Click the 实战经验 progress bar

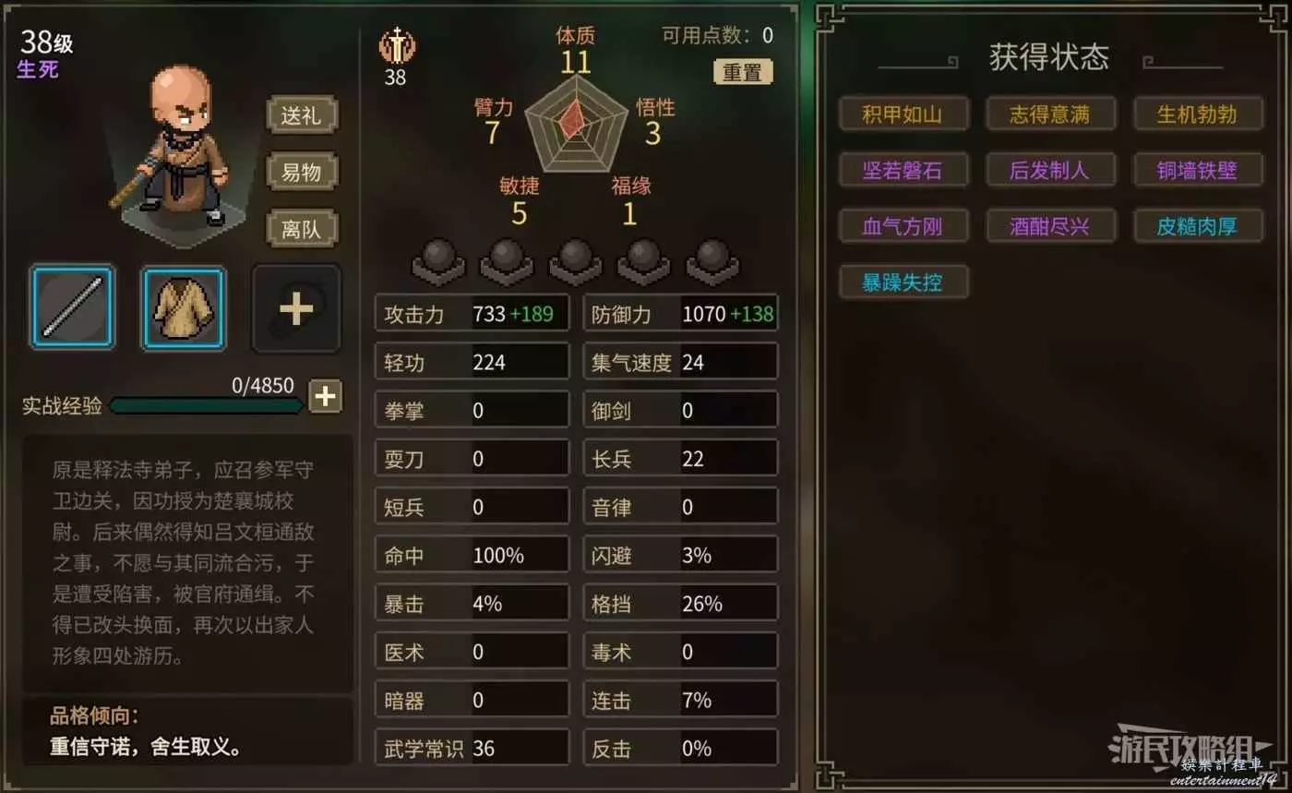(x=206, y=405)
